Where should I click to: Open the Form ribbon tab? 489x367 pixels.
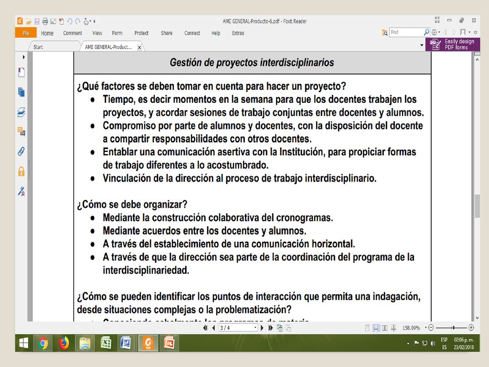pyautogui.click(x=117, y=33)
